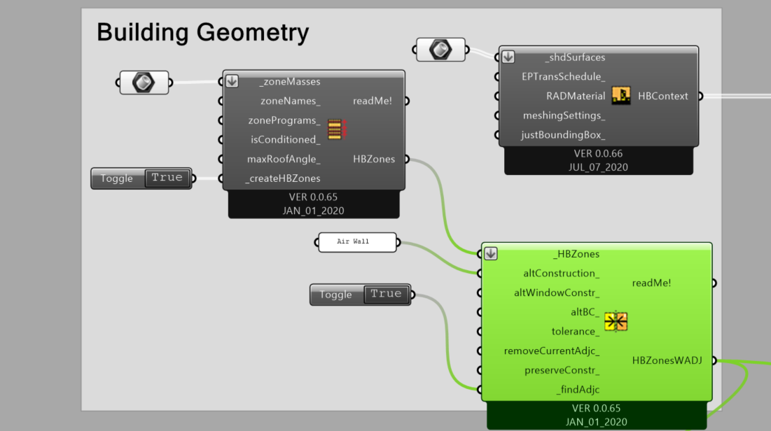The image size is (771, 431).
Task: Select the Brep parameter wired to _zoneMasses
Action: click(144, 83)
